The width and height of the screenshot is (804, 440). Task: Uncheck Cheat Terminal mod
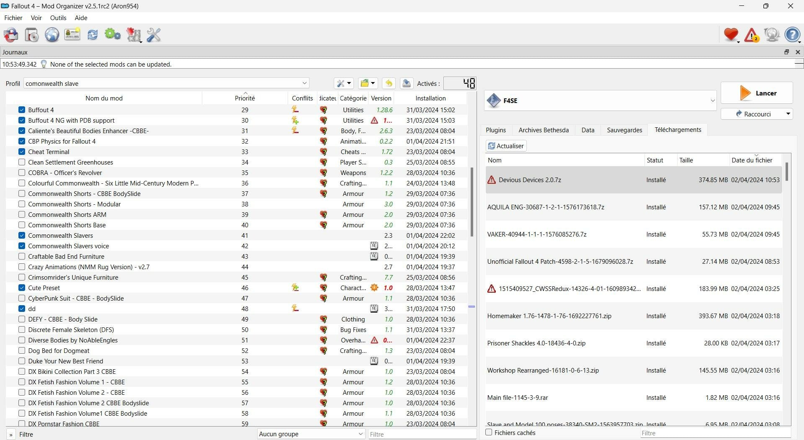coord(22,152)
